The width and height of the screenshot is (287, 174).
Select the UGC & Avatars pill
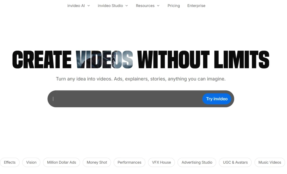[x=235, y=162]
